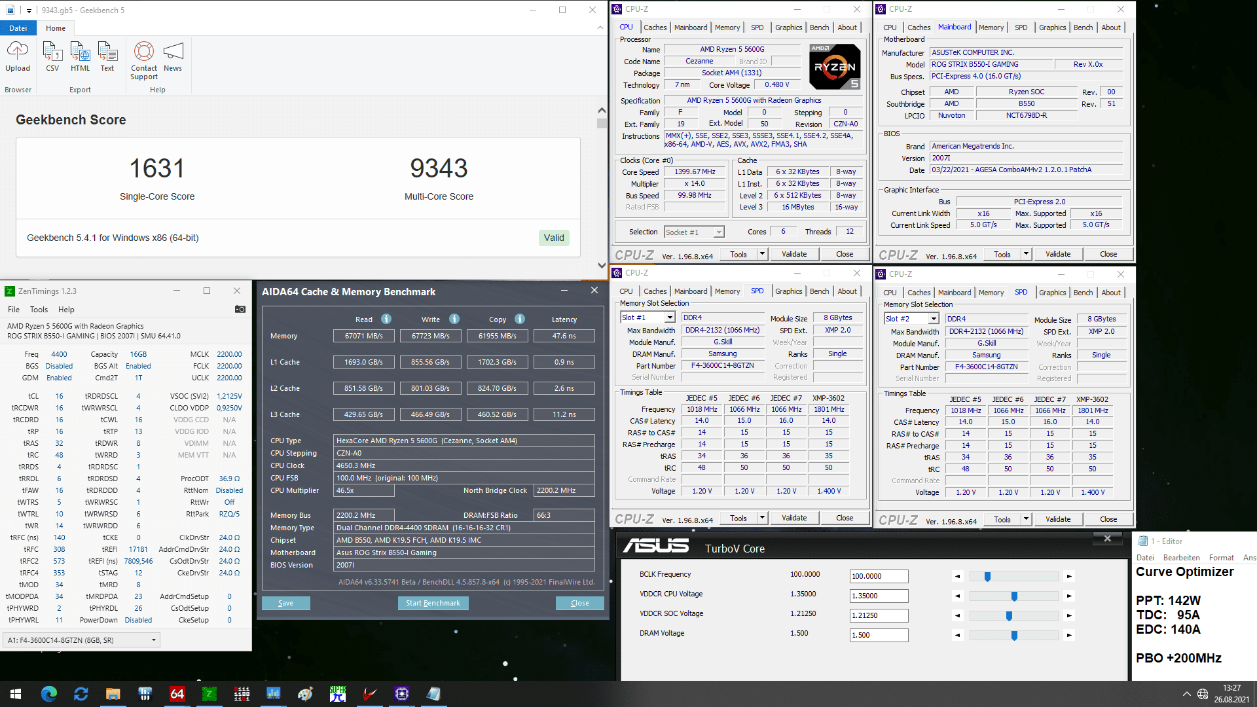Click the BCLK Frequency slider
This screenshot has height=707, width=1257.
click(x=1013, y=576)
